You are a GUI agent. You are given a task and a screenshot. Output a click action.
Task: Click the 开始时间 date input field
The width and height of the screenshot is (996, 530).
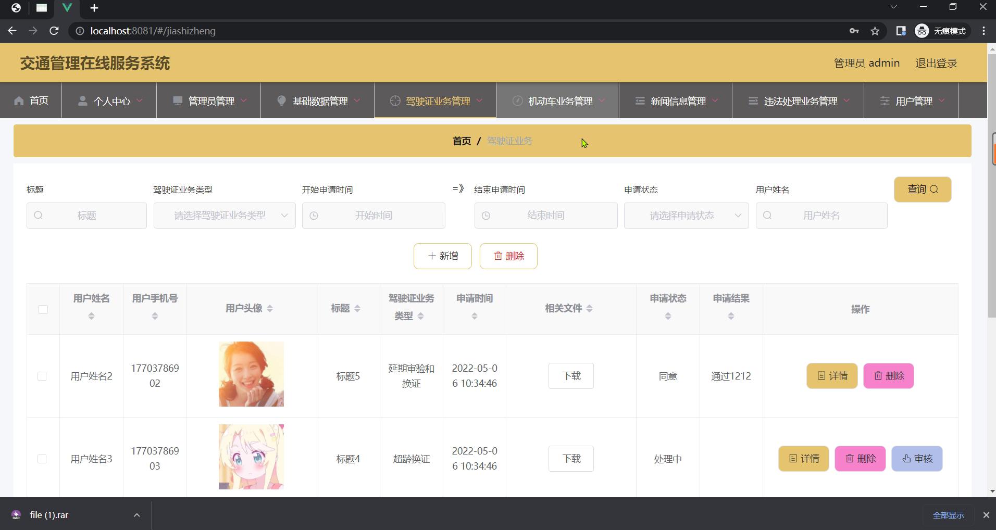373,216
